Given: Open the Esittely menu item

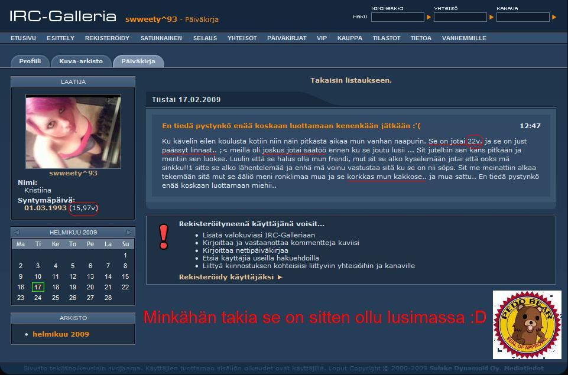Looking at the screenshot, I should 60,38.
